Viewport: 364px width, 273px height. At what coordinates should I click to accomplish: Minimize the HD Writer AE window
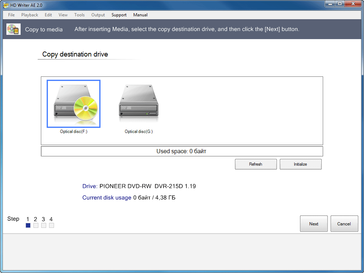(330, 4)
